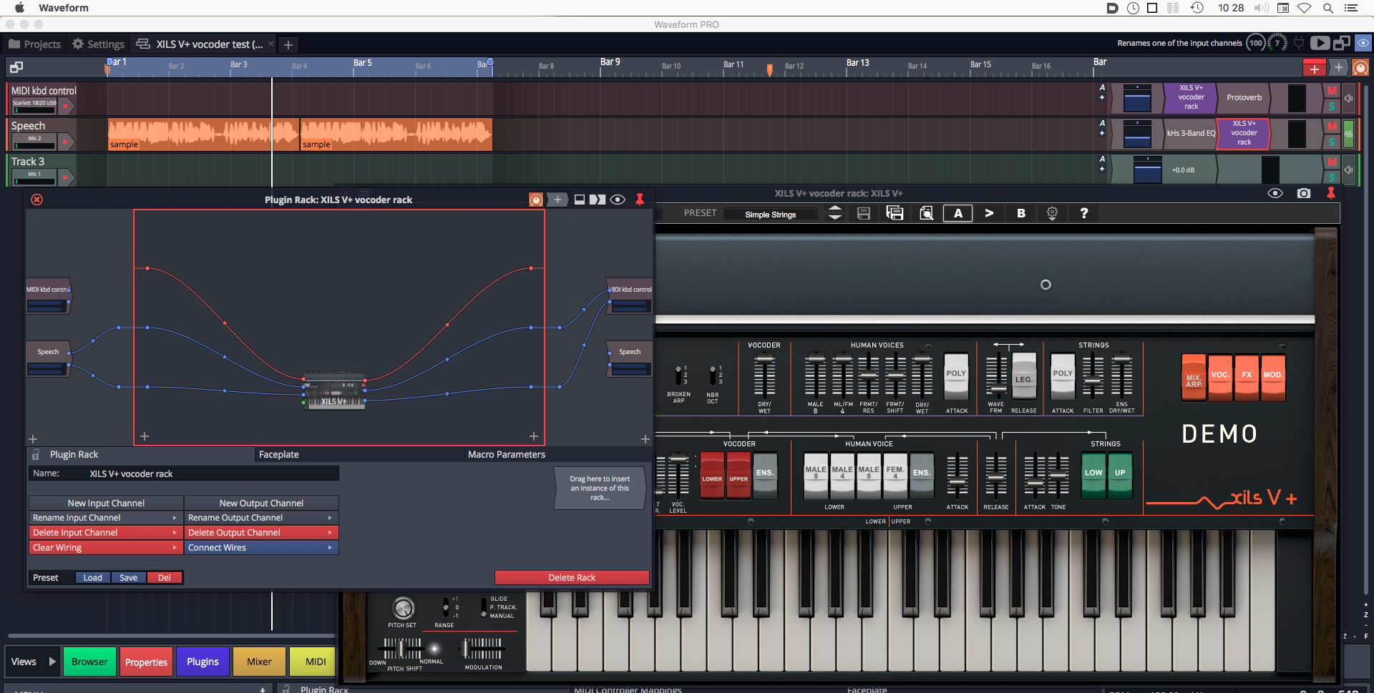1374x693 pixels.
Task: Open XILS preset search icon
Action: [926, 213]
